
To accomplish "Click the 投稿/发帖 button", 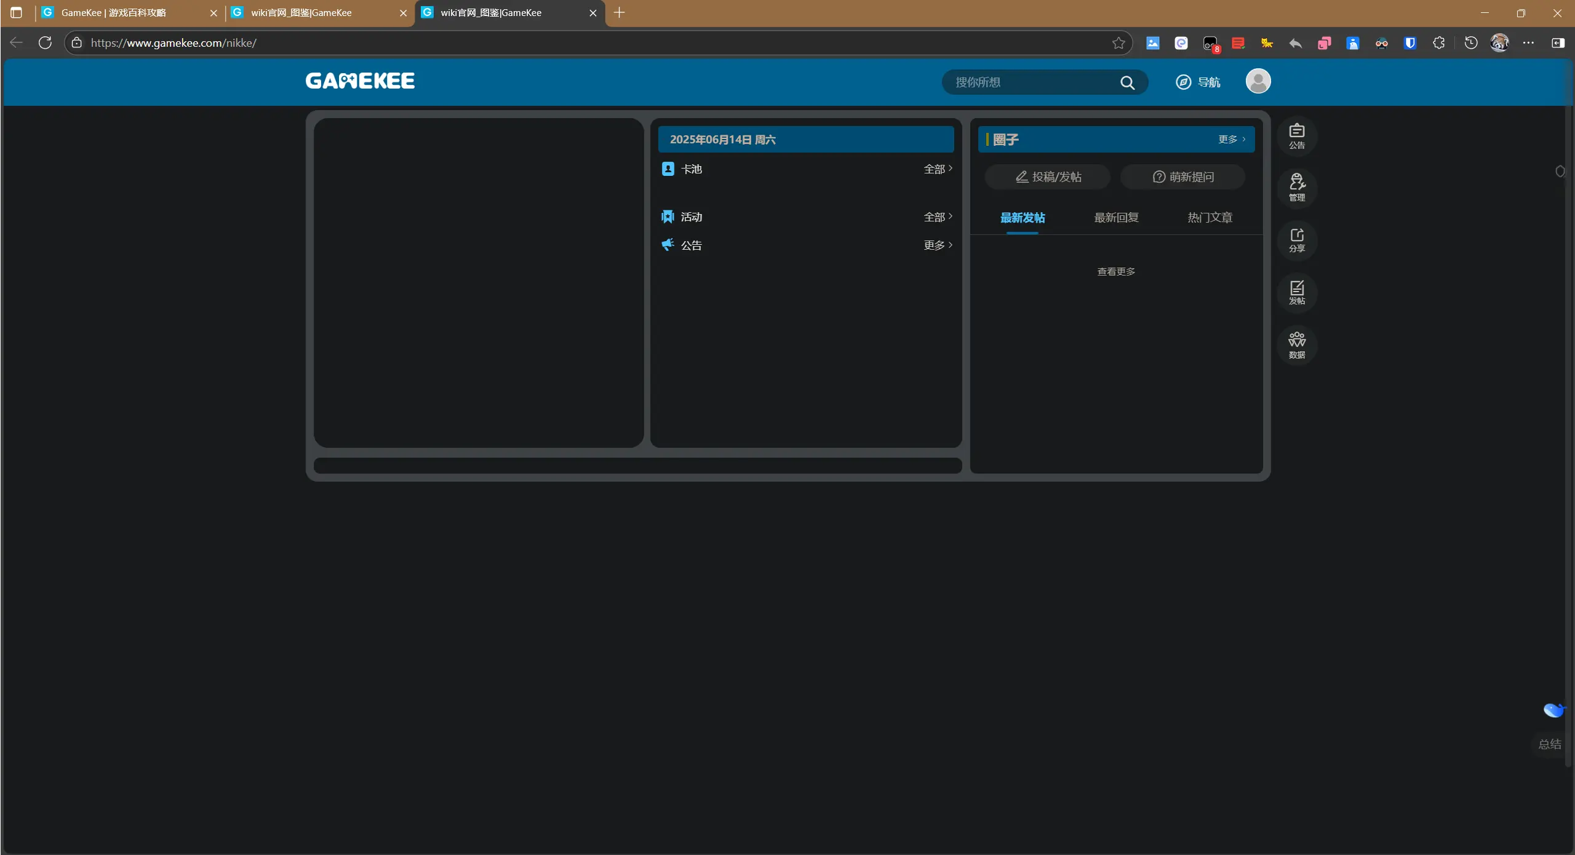I will coord(1048,177).
